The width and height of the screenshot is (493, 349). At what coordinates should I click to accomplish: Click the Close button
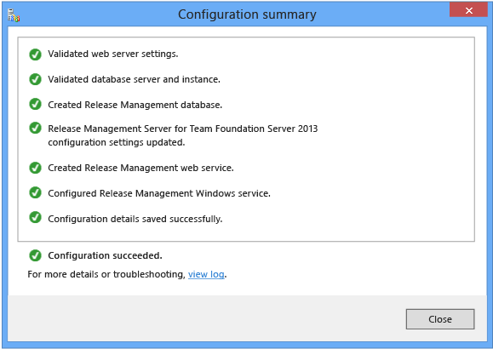click(440, 319)
